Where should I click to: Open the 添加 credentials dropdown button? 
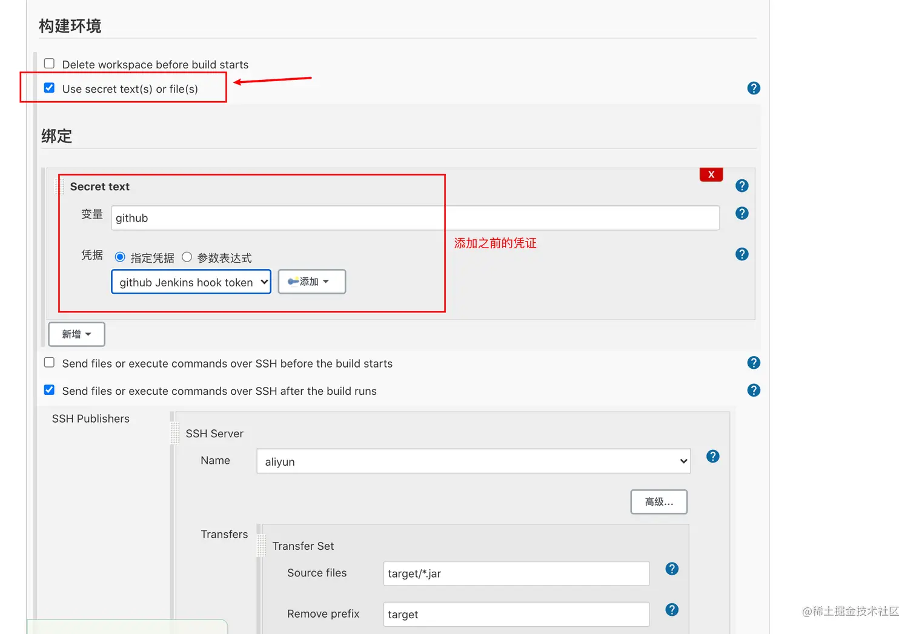point(312,282)
